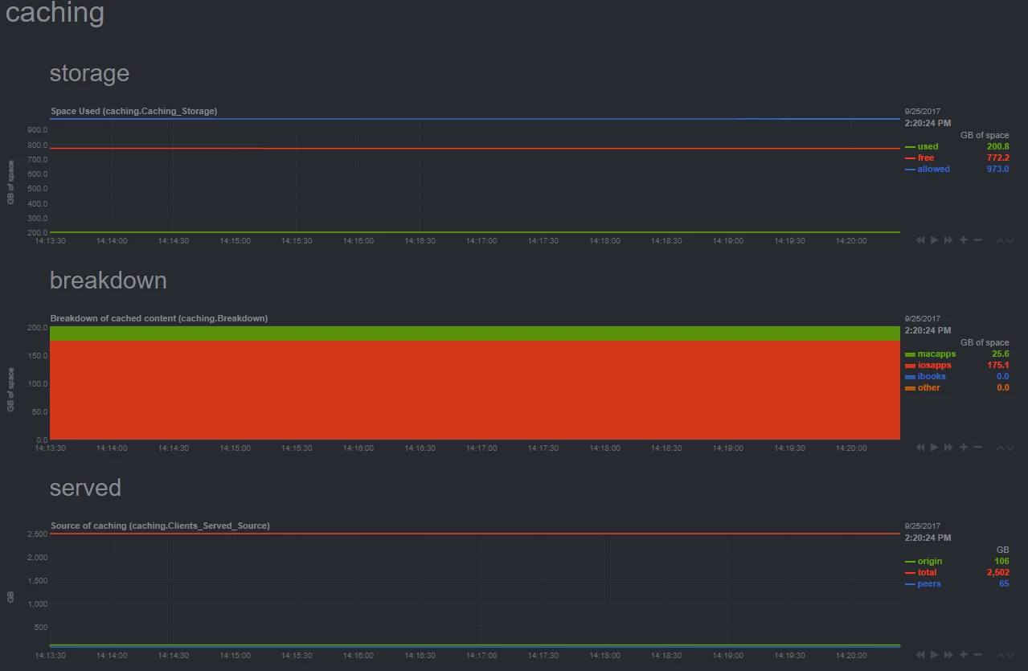Toggle the 'allowed' dimension in storage legend
This screenshot has height=671, width=1028.
(x=933, y=170)
